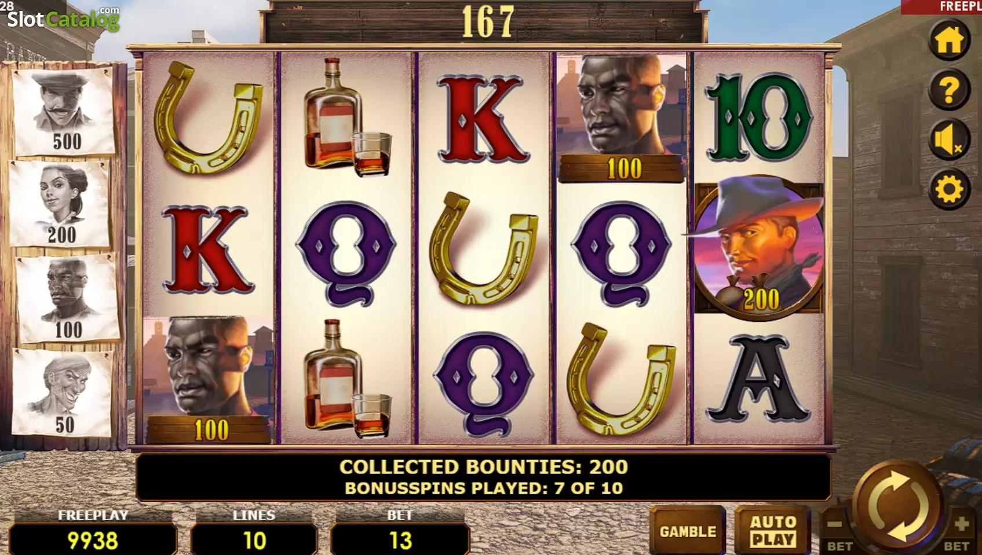Click the cowboy bounty hunter 200 symbol
This screenshot has height=555, width=982.
click(x=759, y=248)
